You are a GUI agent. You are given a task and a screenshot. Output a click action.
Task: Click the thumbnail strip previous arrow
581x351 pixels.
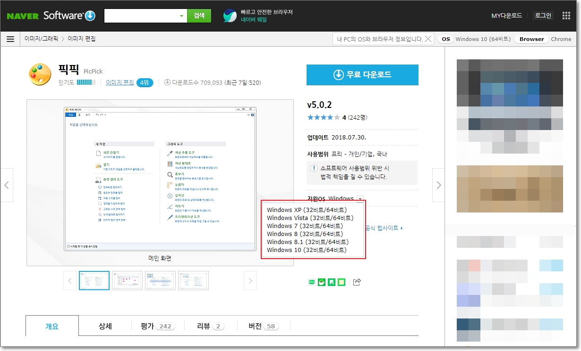70,280
